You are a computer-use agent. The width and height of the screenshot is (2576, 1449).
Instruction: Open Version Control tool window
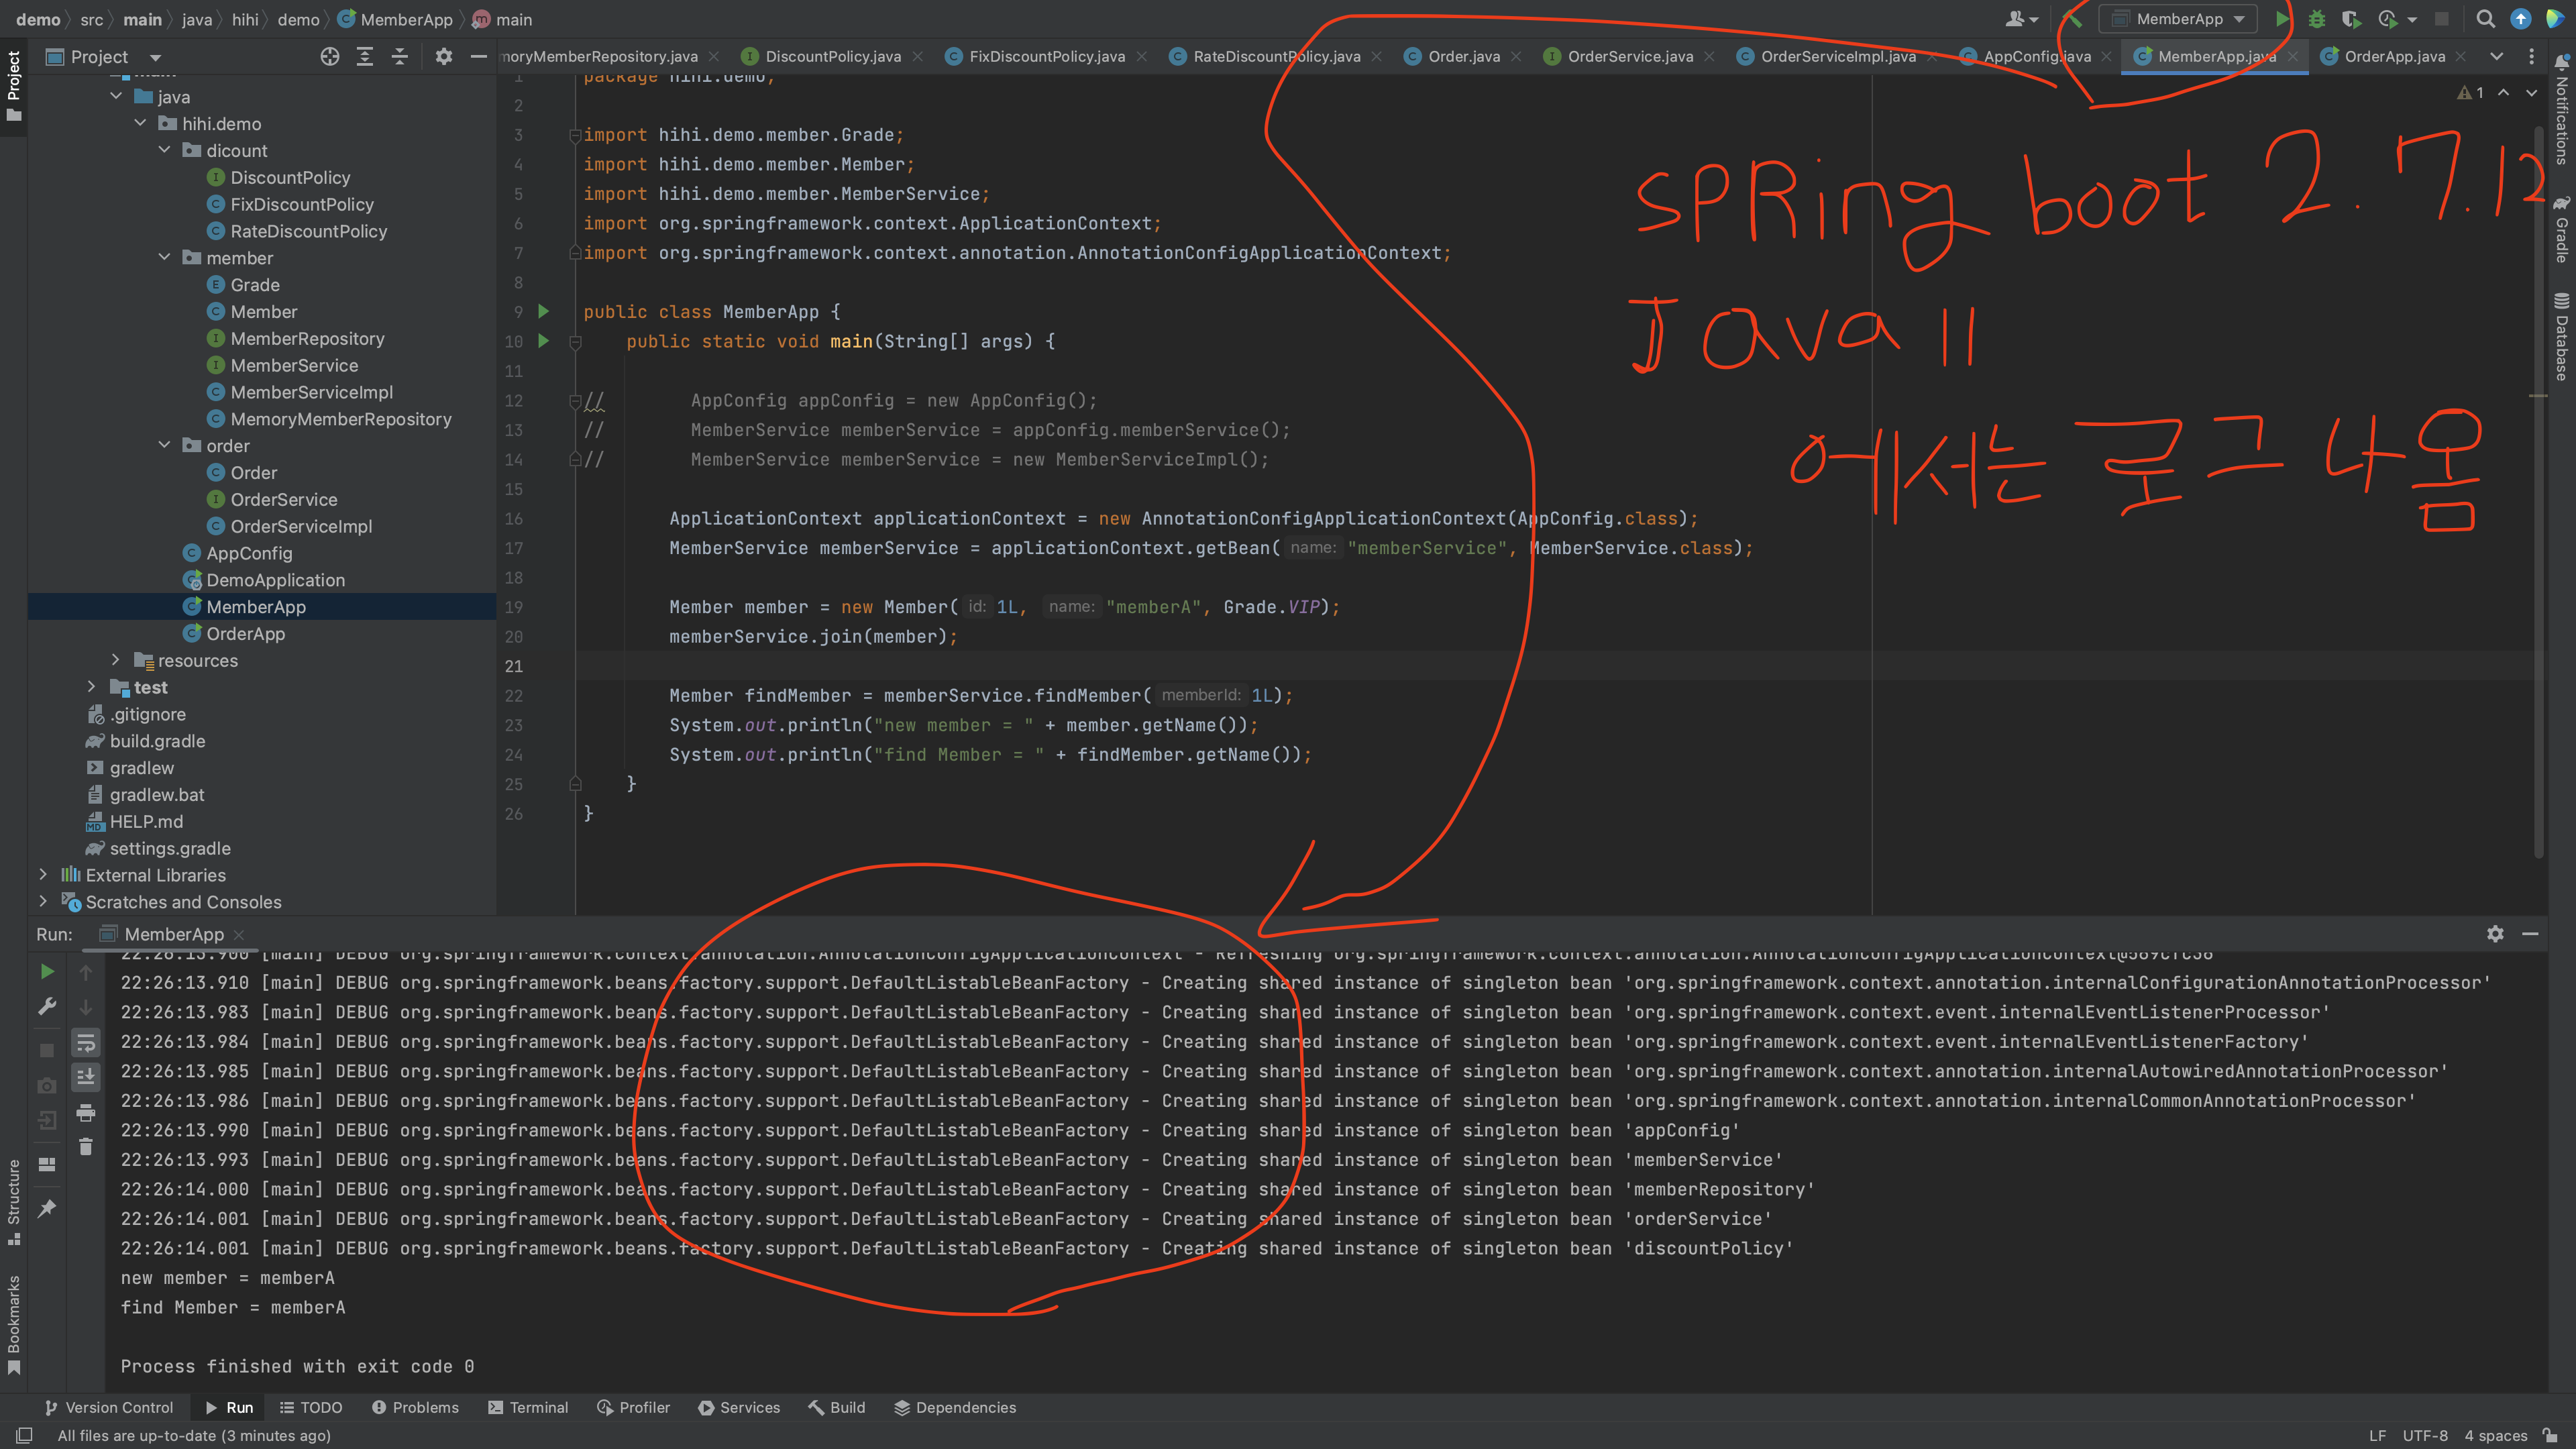(x=108, y=1407)
